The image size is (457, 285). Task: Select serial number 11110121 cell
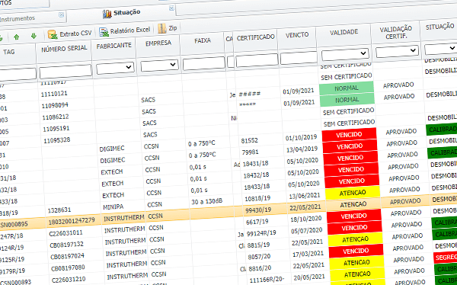(54, 94)
